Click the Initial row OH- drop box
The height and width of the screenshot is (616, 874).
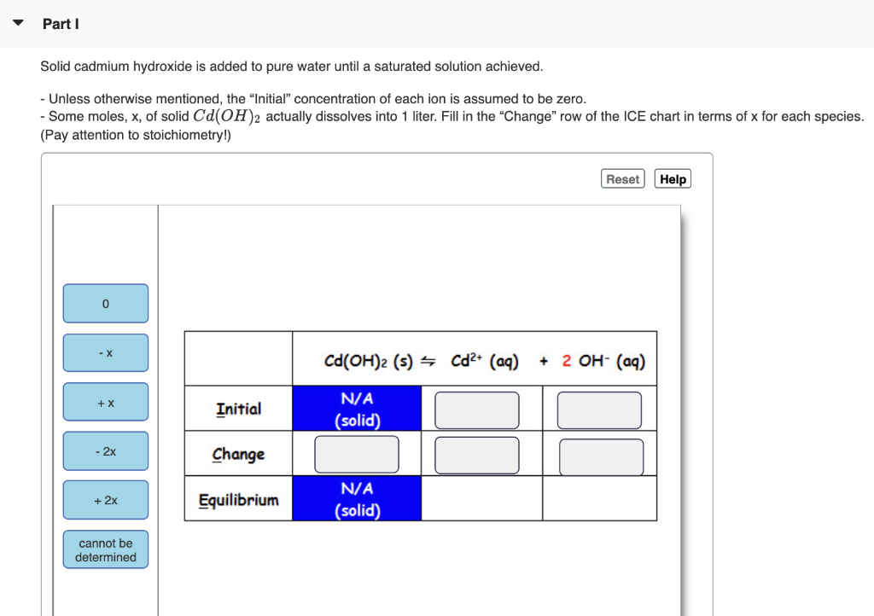point(599,410)
